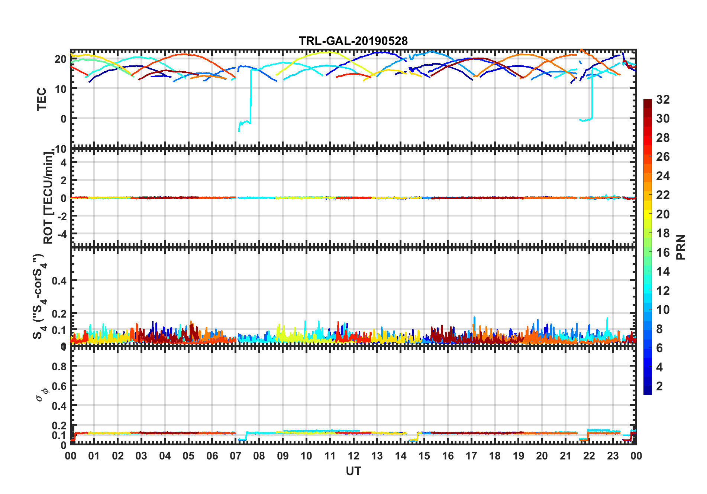Select x-axis hour tick label 16
The width and height of the screenshot is (707, 494).
pyautogui.click(x=448, y=456)
